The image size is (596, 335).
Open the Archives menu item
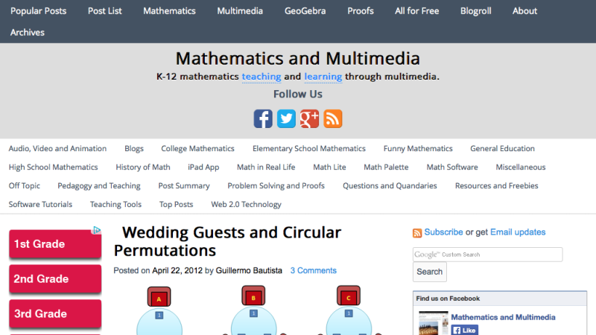click(28, 32)
